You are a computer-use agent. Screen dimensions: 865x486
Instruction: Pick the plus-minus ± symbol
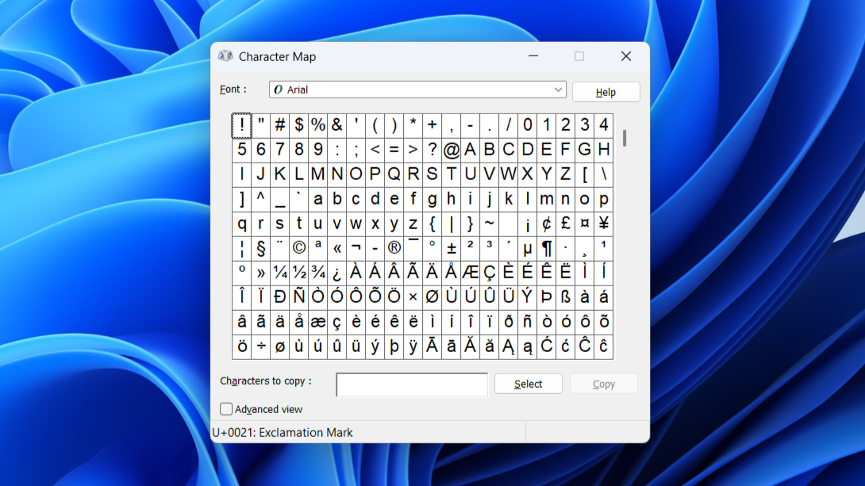452,248
